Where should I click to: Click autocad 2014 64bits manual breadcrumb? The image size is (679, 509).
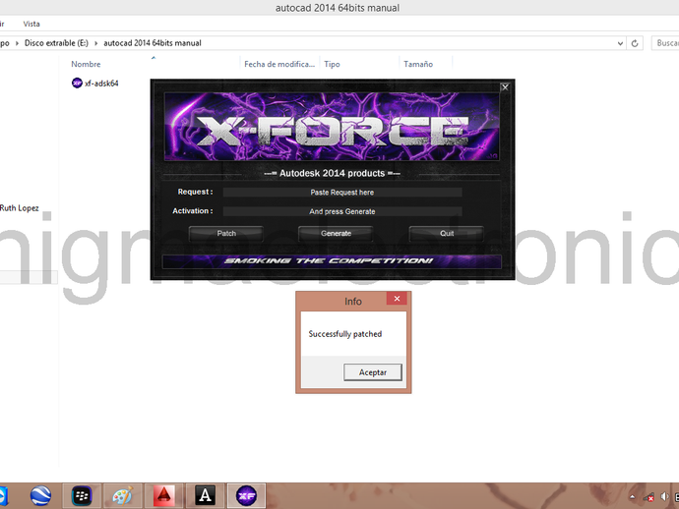153,43
